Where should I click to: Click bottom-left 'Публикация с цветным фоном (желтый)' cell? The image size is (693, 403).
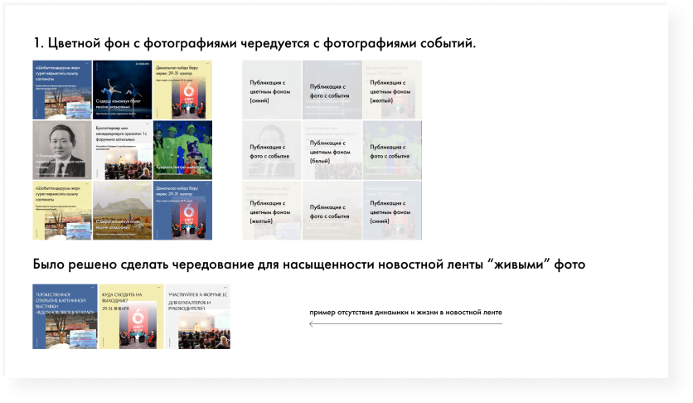coord(272,211)
